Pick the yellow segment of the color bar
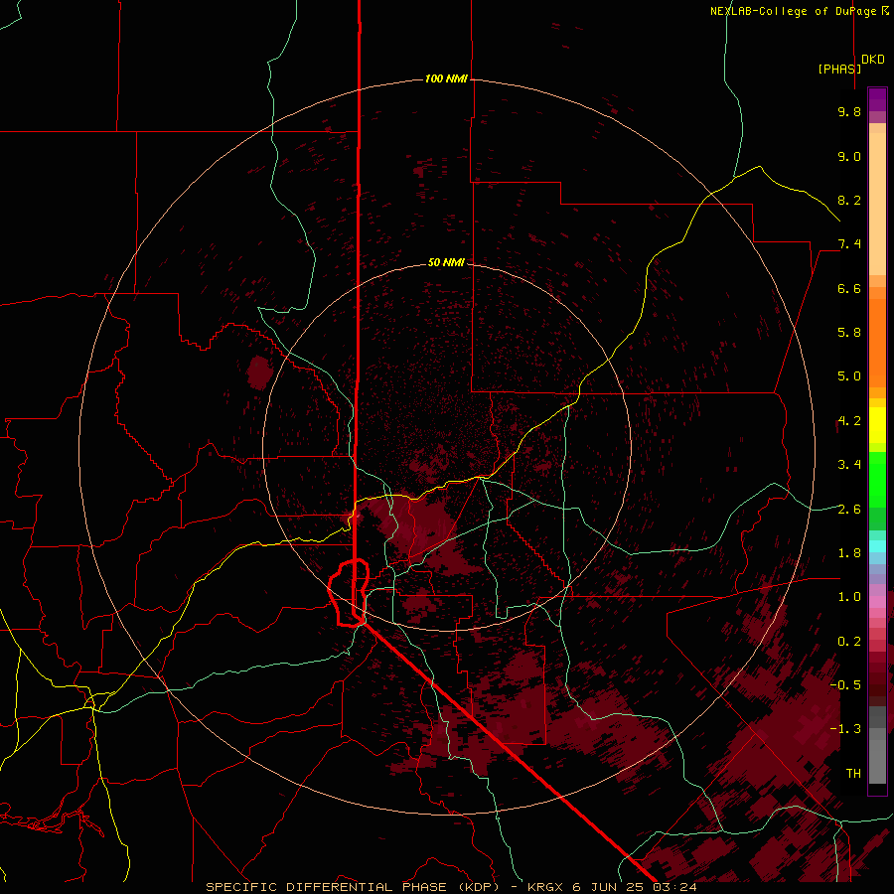Screen dimensions: 894x894 [877, 425]
